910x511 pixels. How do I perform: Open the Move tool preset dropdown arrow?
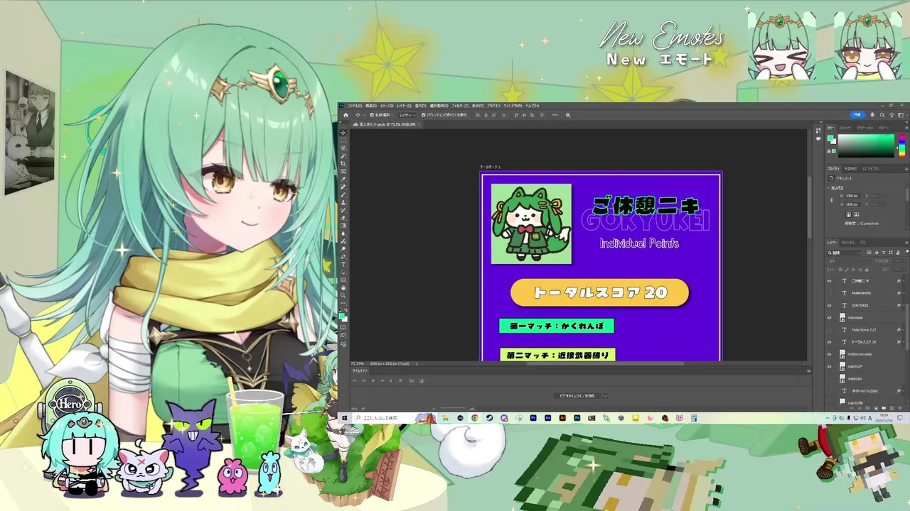364,115
